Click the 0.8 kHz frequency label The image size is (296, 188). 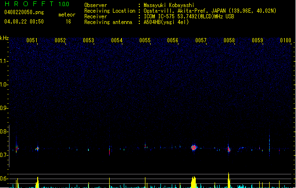tap(4, 132)
